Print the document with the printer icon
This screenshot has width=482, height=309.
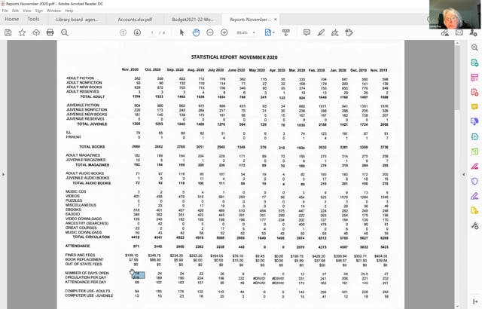(x=50, y=32)
